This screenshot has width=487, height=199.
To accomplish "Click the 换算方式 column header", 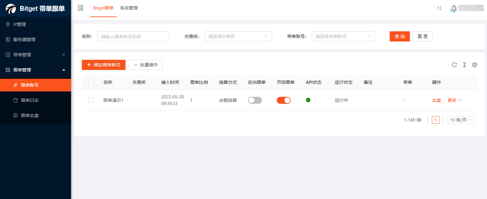I will [228, 82].
